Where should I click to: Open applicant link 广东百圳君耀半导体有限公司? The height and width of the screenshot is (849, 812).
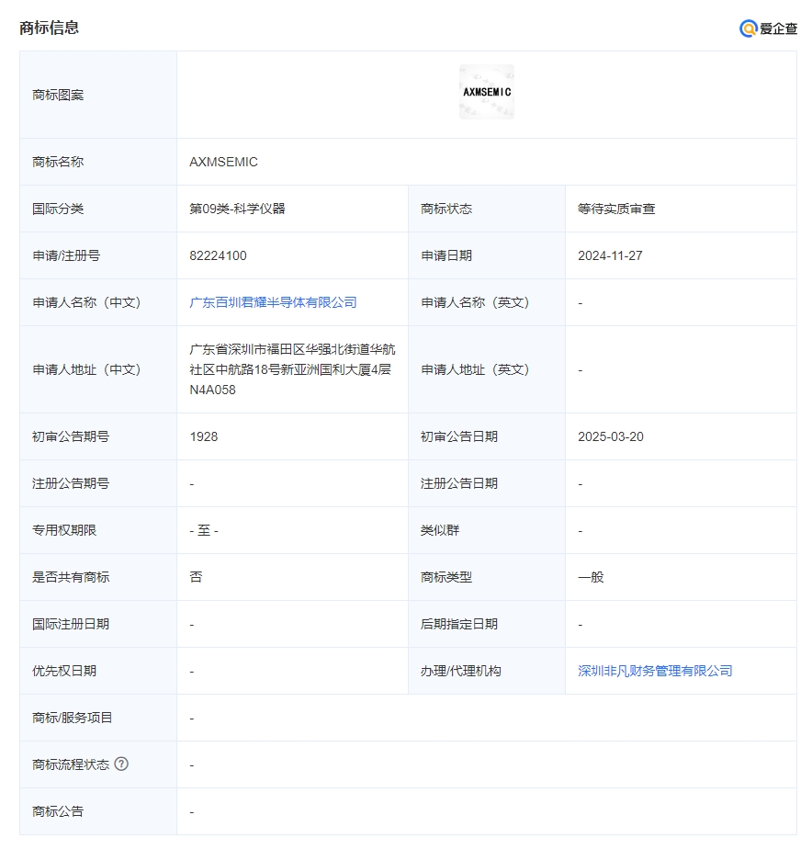(x=273, y=302)
